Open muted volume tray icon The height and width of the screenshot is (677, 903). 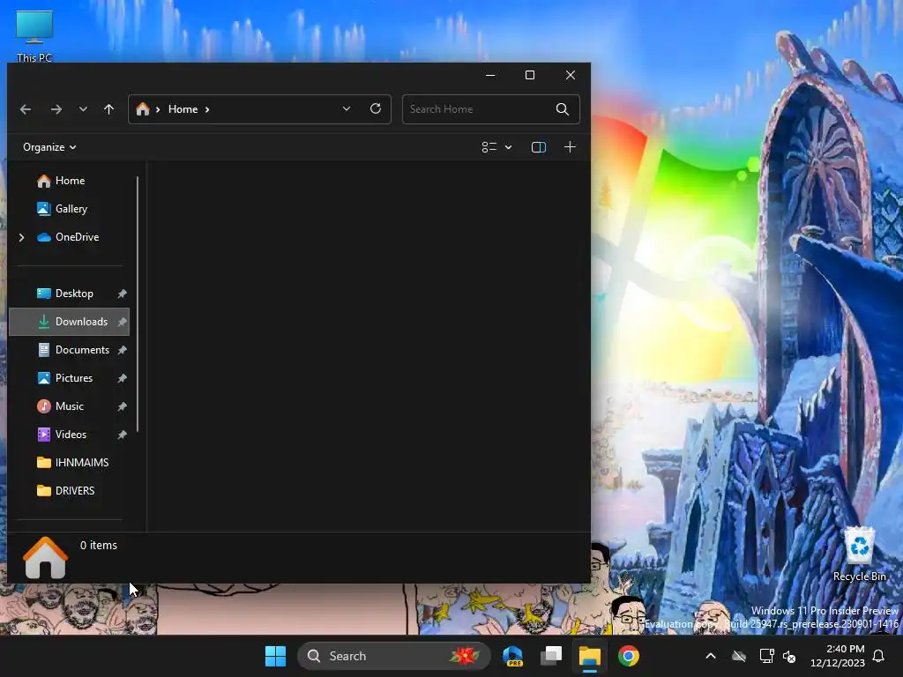tap(789, 656)
